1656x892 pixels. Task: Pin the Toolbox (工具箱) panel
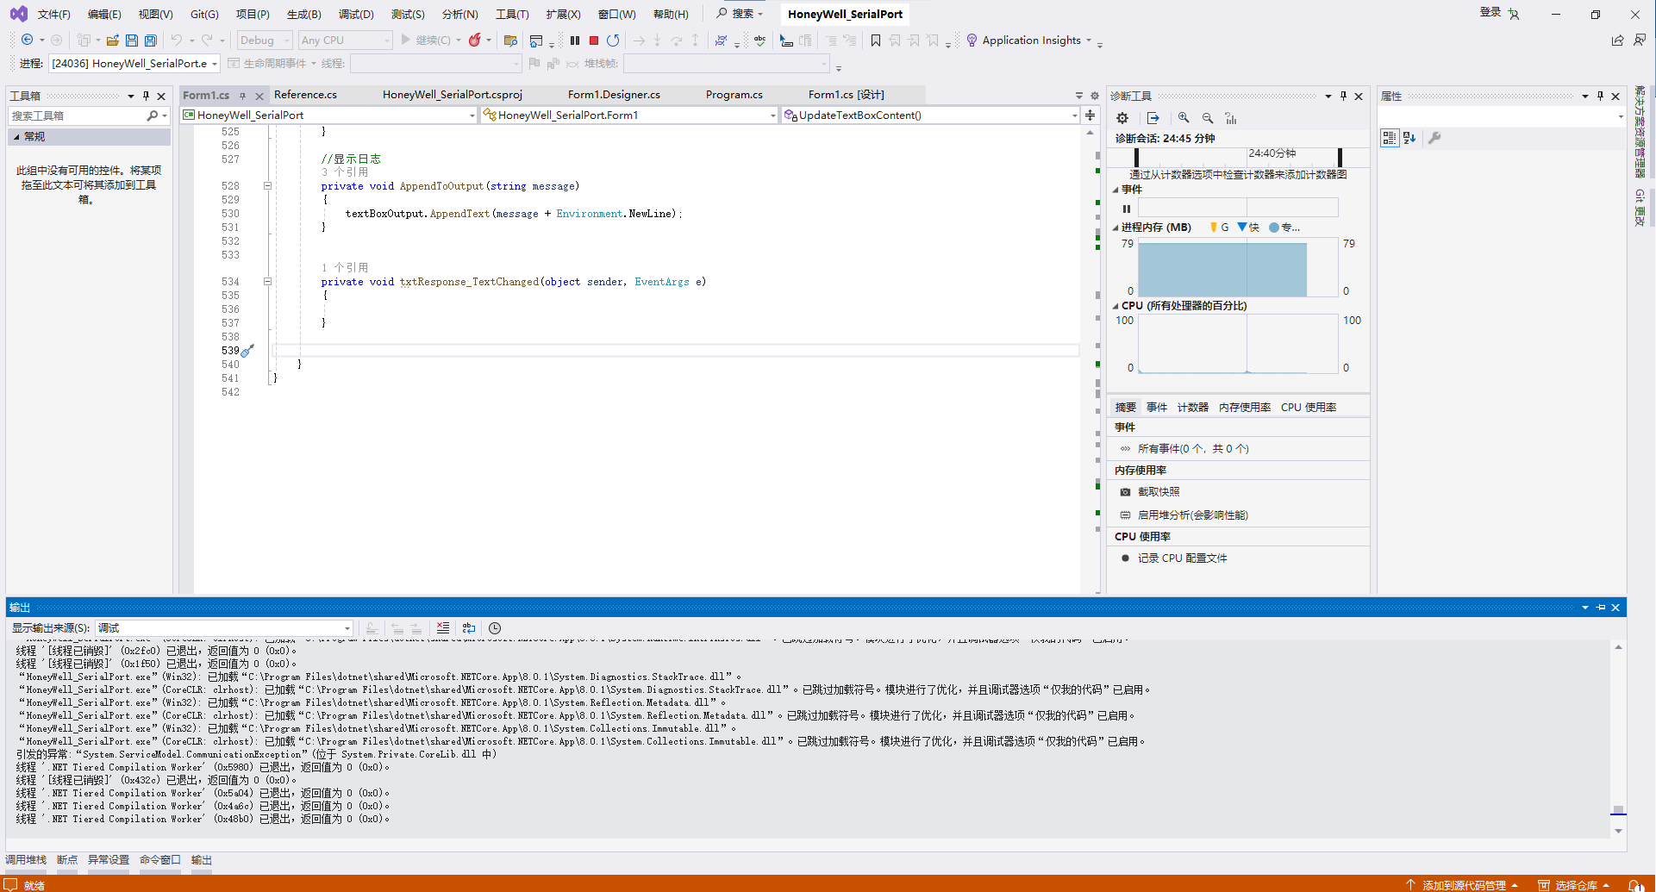pyautogui.click(x=146, y=96)
